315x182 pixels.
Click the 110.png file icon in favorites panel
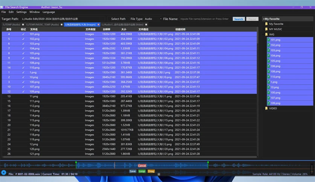coord(268,77)
